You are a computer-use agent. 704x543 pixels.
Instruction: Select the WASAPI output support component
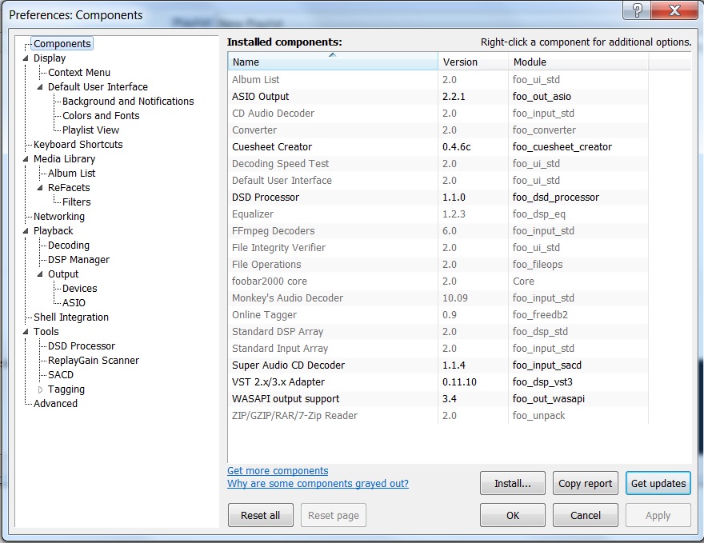(x=286, y=399)
